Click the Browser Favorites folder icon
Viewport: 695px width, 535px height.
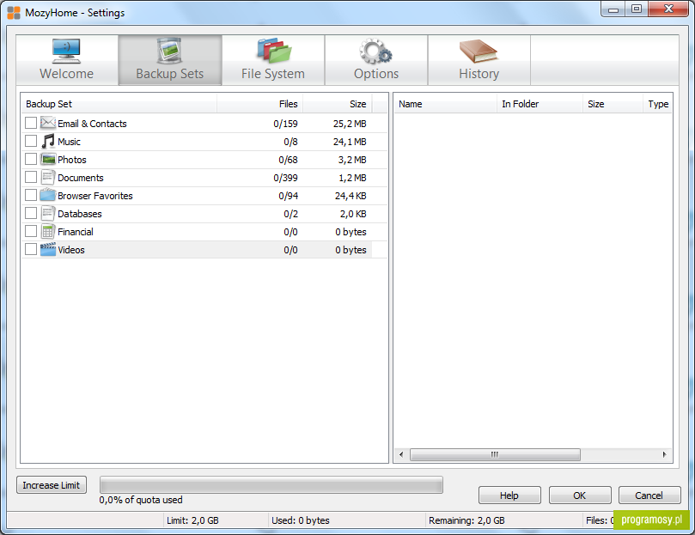(x=48, y=195)
